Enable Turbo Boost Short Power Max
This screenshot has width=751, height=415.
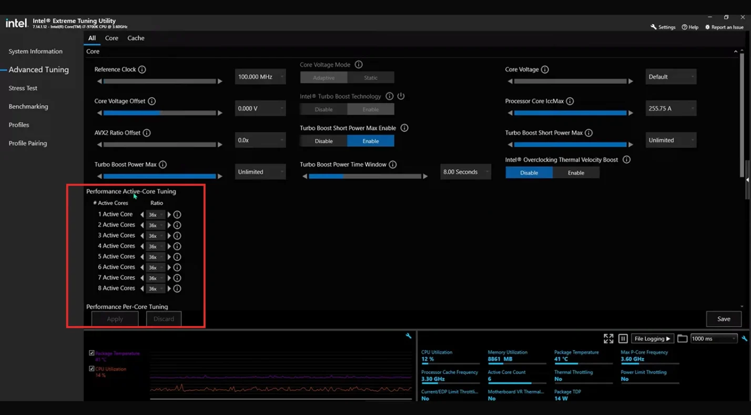click(371, 141)
